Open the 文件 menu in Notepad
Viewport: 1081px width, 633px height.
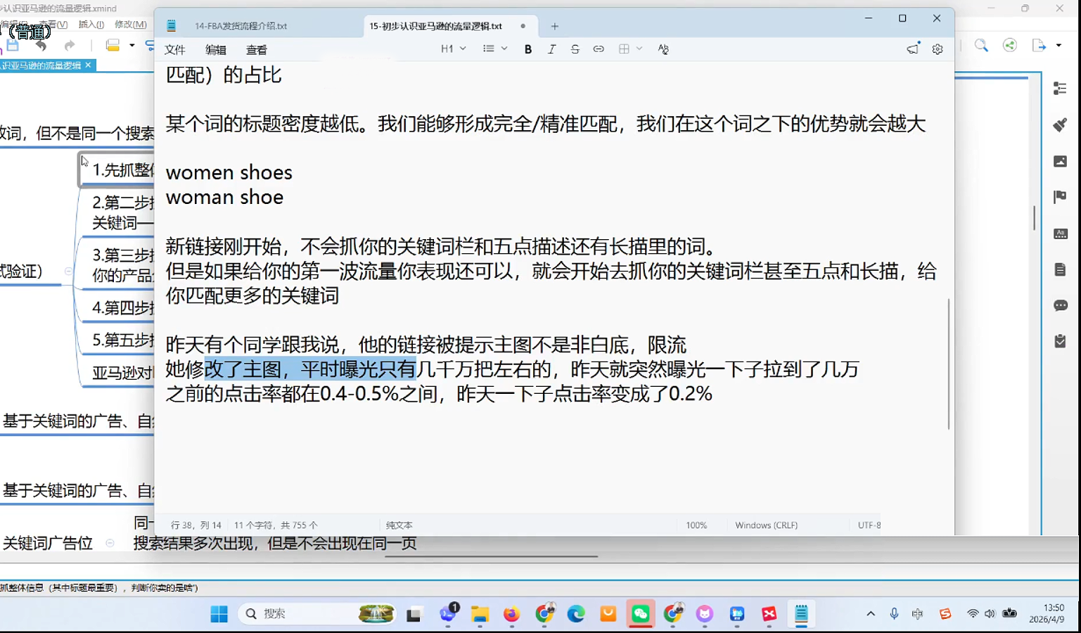[x=174, y=50]
